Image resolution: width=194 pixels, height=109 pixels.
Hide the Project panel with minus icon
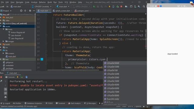[x=34, y=11]
